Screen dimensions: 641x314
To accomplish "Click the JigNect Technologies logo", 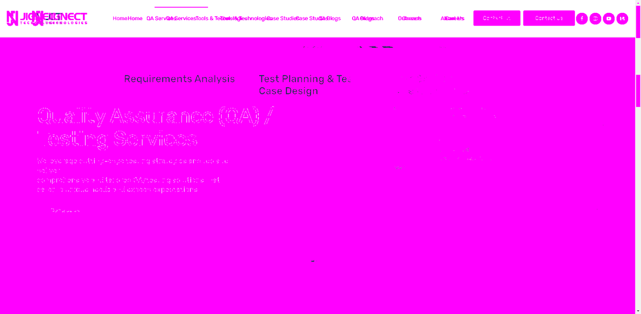I will (47, 18).
